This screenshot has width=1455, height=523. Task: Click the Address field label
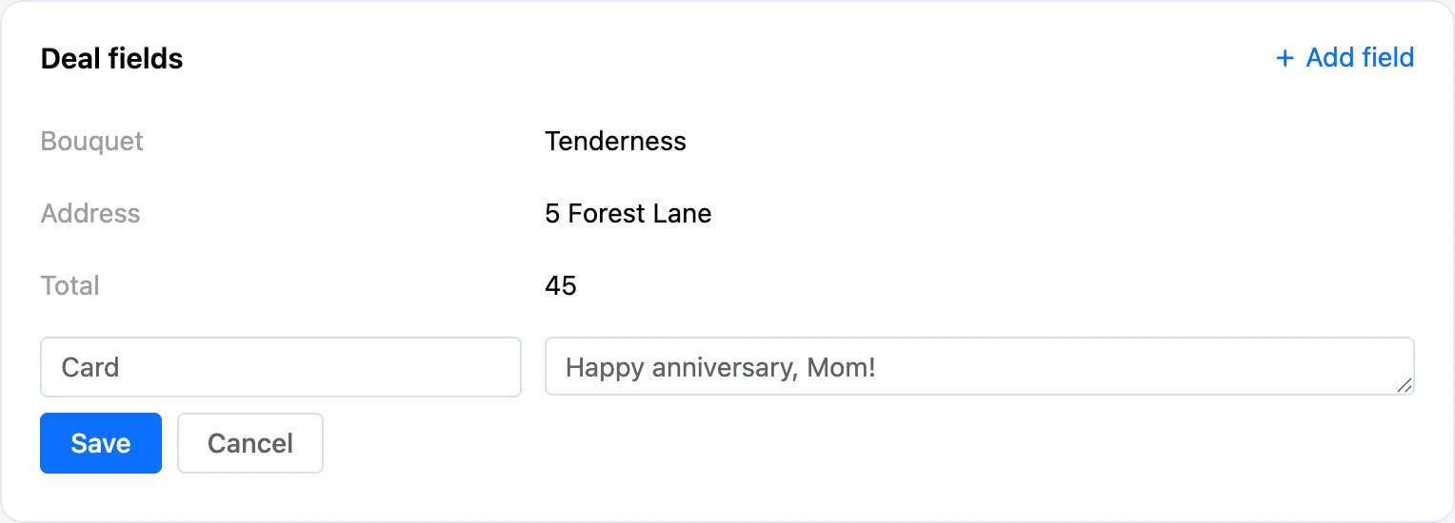pos(90,214)
